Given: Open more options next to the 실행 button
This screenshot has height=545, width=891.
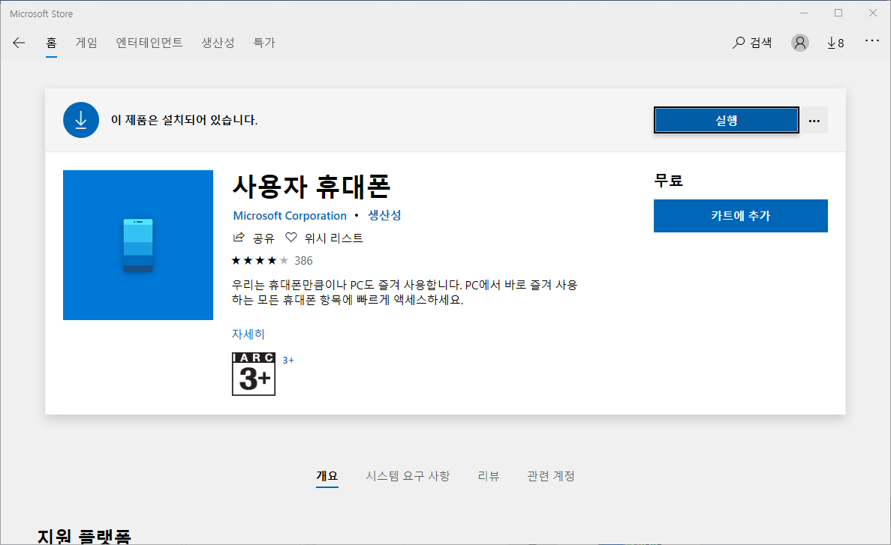Looking at the screenshot, I should point(814,121).
